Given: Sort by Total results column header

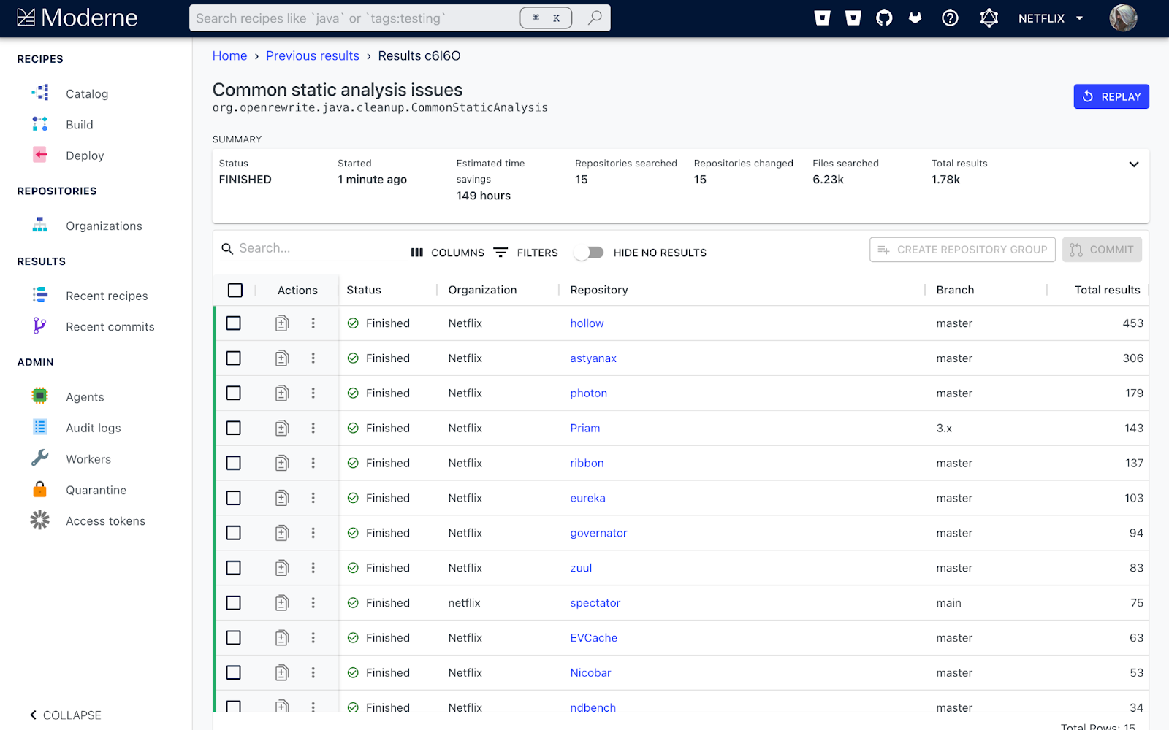Looking at the screenshot, I should point(1107,290).
